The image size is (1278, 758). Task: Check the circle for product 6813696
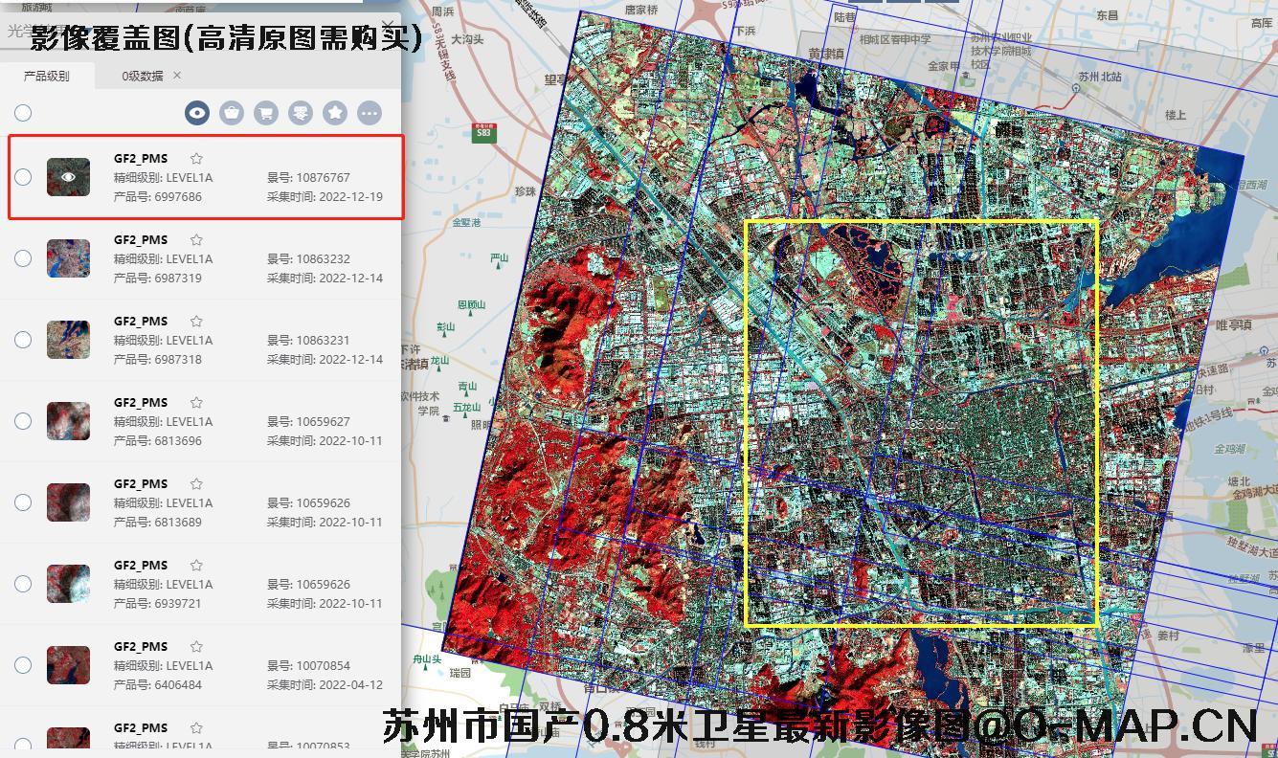pos(23,421)
